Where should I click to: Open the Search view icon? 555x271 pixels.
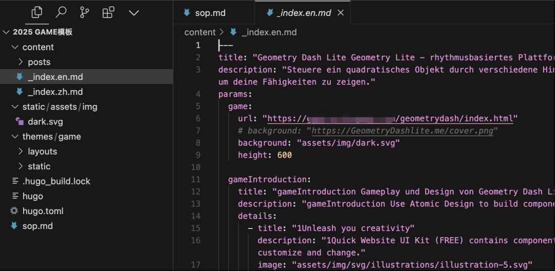[x=61, y=13]
